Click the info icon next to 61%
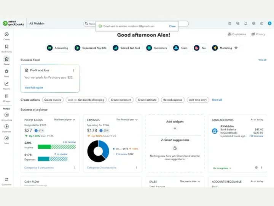The width and height of the screenshot is (274, 206). [x=36, y=130]
